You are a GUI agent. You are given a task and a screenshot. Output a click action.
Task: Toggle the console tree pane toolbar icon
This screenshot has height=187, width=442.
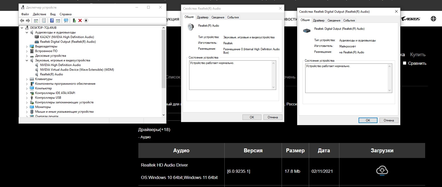tap(36, 20)
